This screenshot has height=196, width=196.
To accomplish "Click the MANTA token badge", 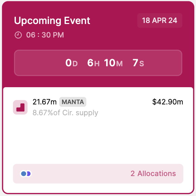I will 73,102.
